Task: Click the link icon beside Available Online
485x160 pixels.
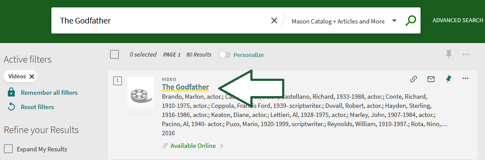Action: [x=165, y=146]
